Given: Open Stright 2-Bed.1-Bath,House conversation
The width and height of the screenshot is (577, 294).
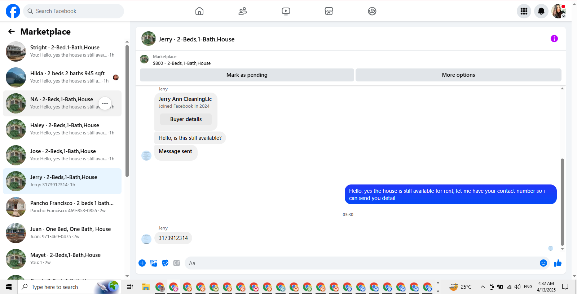Looking at the screenshot, I should coord(62,52).
